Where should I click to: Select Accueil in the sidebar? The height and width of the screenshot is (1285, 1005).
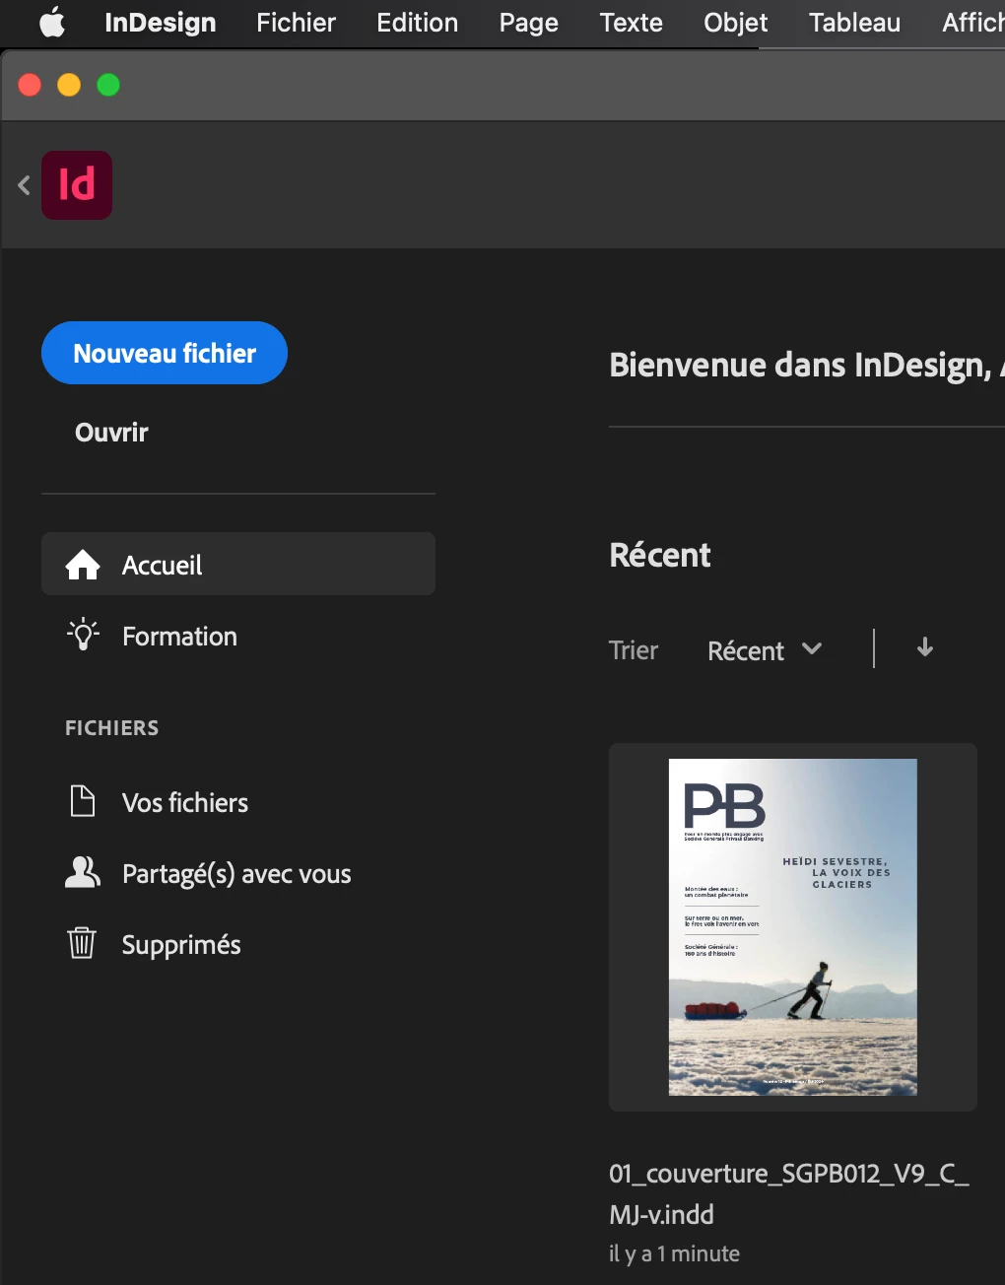238,564
